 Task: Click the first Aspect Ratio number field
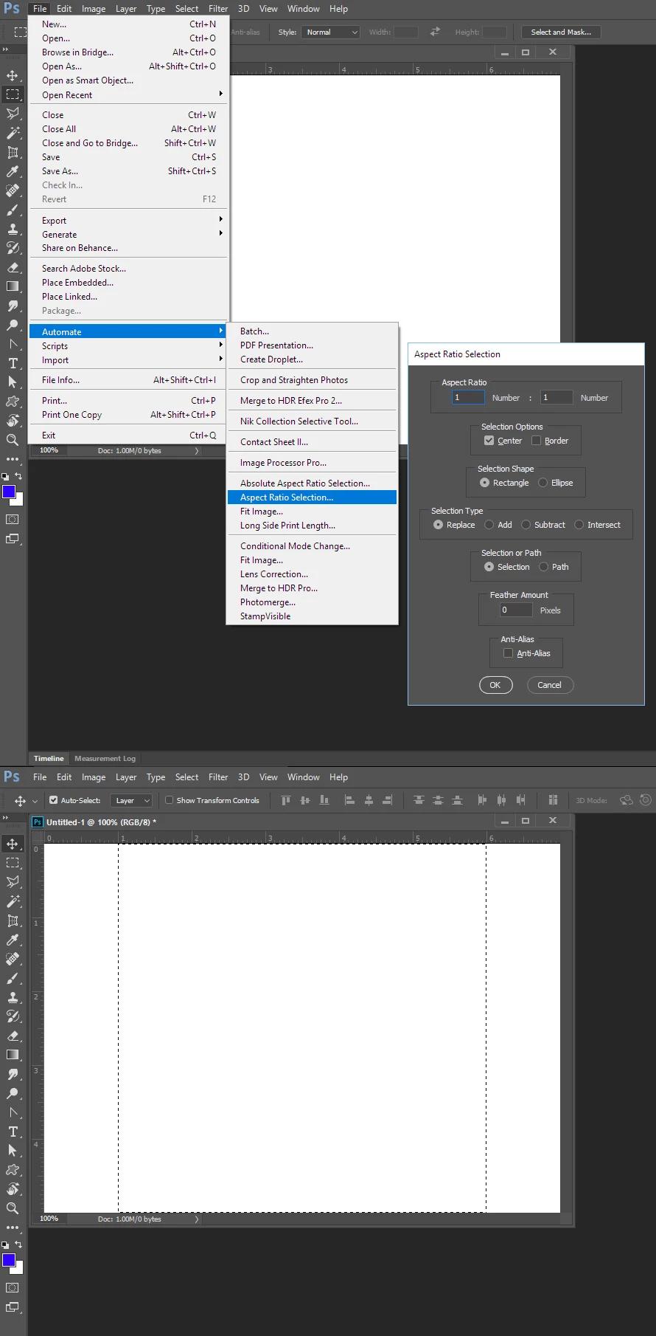coord(469,397)
